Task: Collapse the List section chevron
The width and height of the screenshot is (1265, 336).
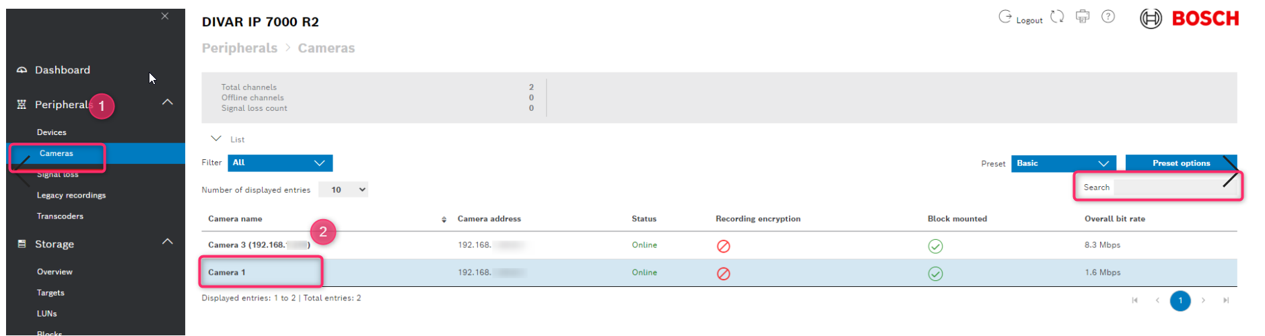Action: pyautogui.click(x=216, y=138)
